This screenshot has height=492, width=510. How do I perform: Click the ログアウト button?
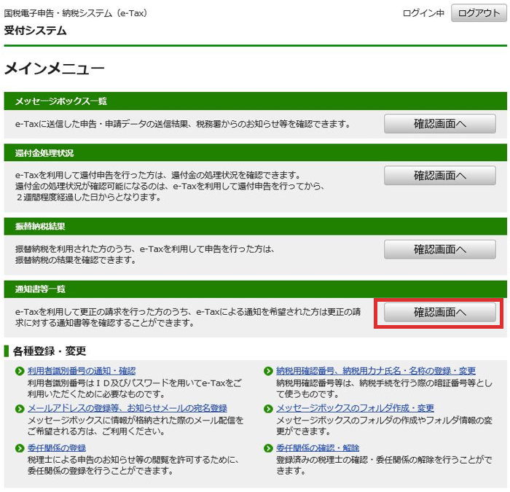click(479, 13)
